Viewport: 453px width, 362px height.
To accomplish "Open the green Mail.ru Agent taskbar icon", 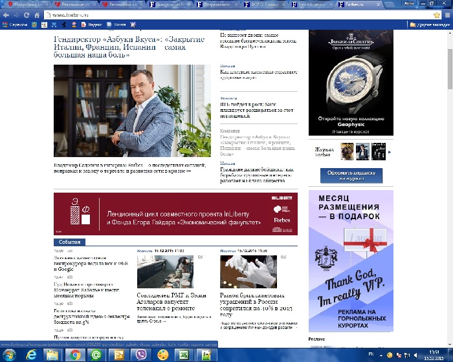I will [98, 355].
